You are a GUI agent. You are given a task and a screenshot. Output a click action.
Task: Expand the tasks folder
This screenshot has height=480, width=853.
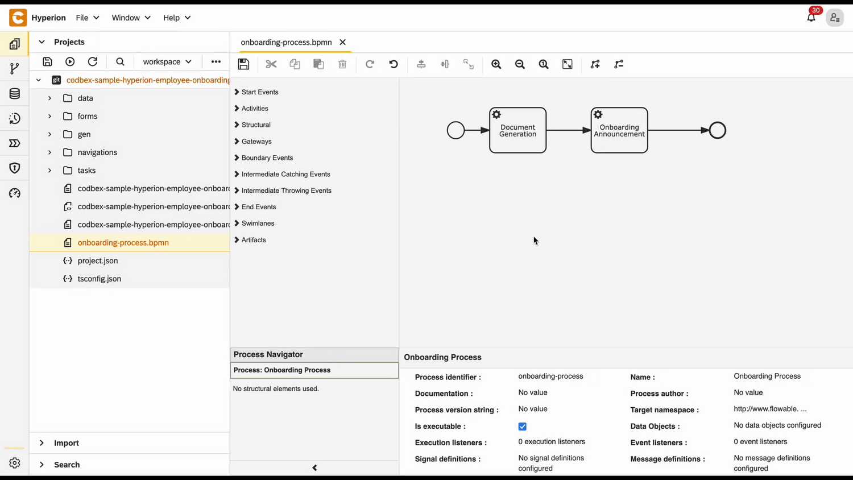pos(49,171)
